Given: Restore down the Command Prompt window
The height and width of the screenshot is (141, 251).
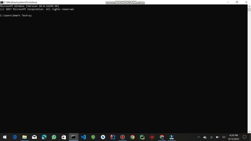Looking at the screenshot, I should pyautogui.click(x=237, y=2).
